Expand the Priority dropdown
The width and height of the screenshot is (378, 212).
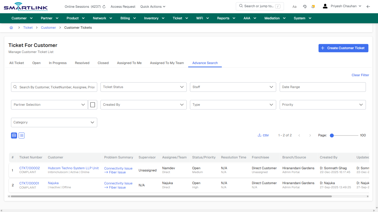click(x=322, y=105)
